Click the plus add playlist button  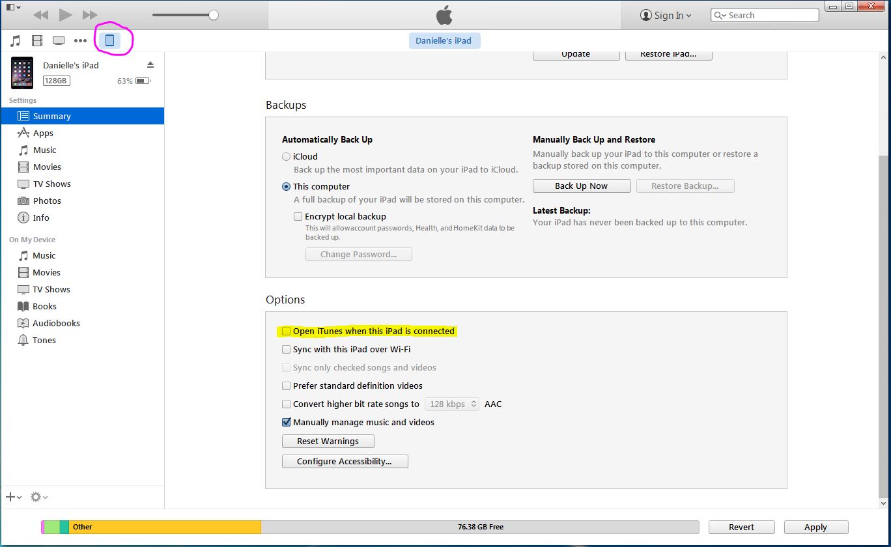(13, 497)
